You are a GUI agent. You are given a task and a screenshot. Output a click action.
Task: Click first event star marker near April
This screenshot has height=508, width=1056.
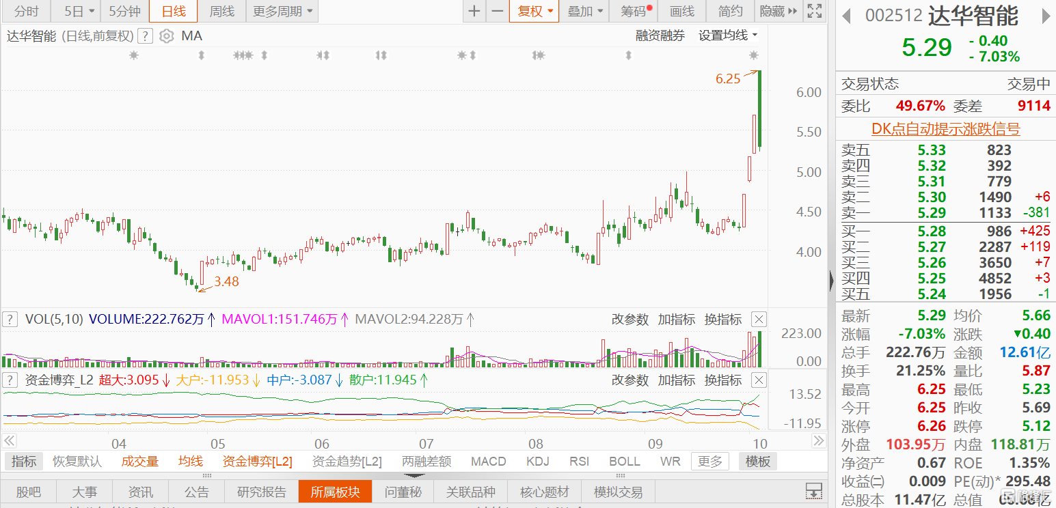(x=133, y=55)
